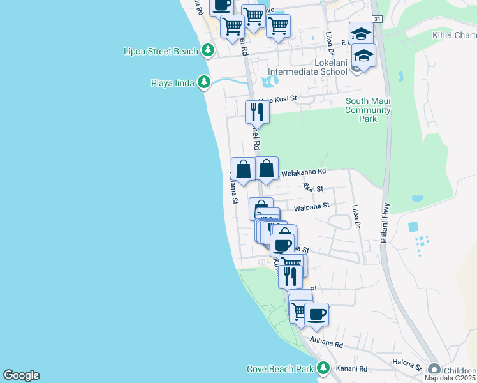Click the Playa linda text label

(x=172, y=83)
